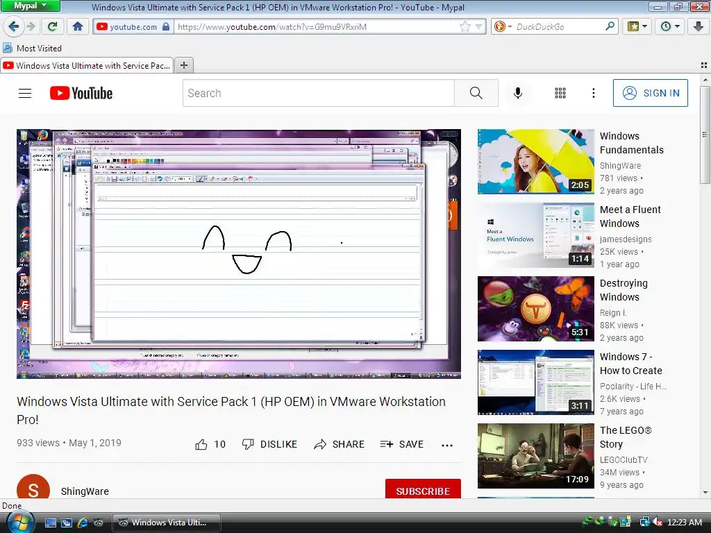Viewport: 711px width, 533px height.
Task: Click the YouTube logo
Action: (81, 93)
